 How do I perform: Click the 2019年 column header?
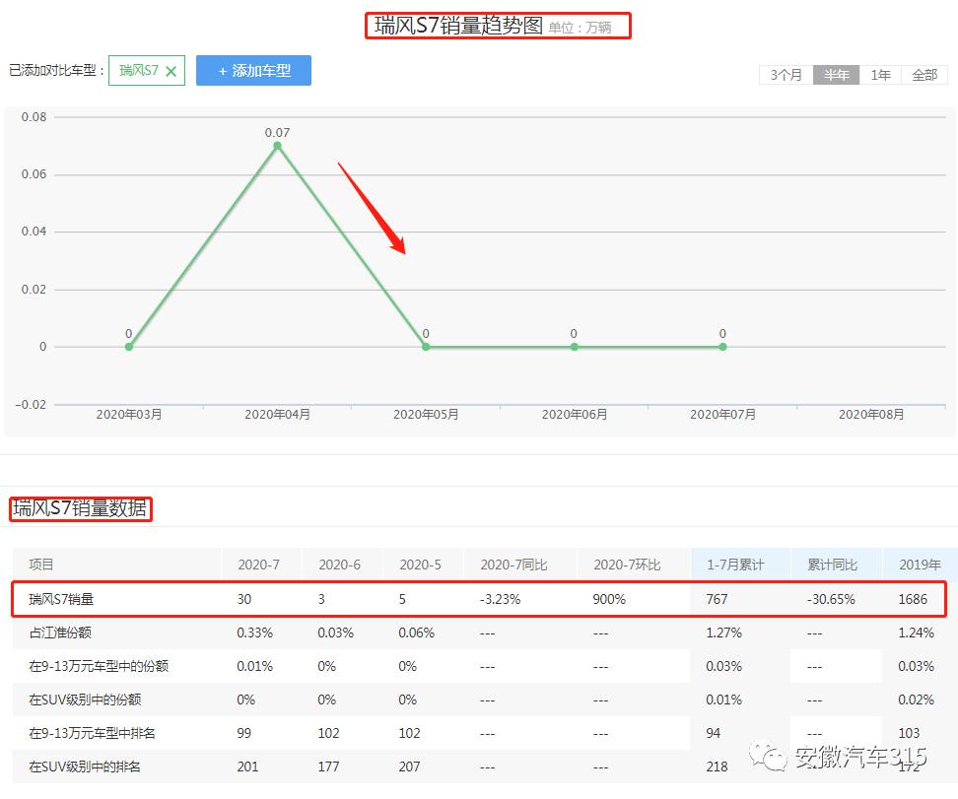click(x=919, y=565)
